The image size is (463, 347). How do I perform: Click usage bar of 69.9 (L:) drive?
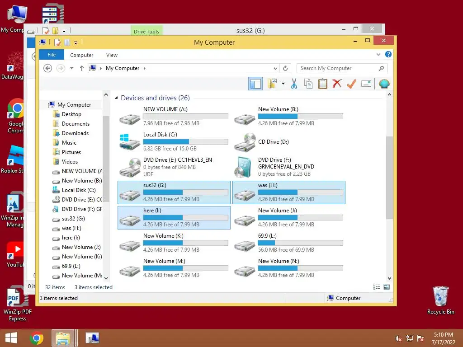(x=300, y=243)
